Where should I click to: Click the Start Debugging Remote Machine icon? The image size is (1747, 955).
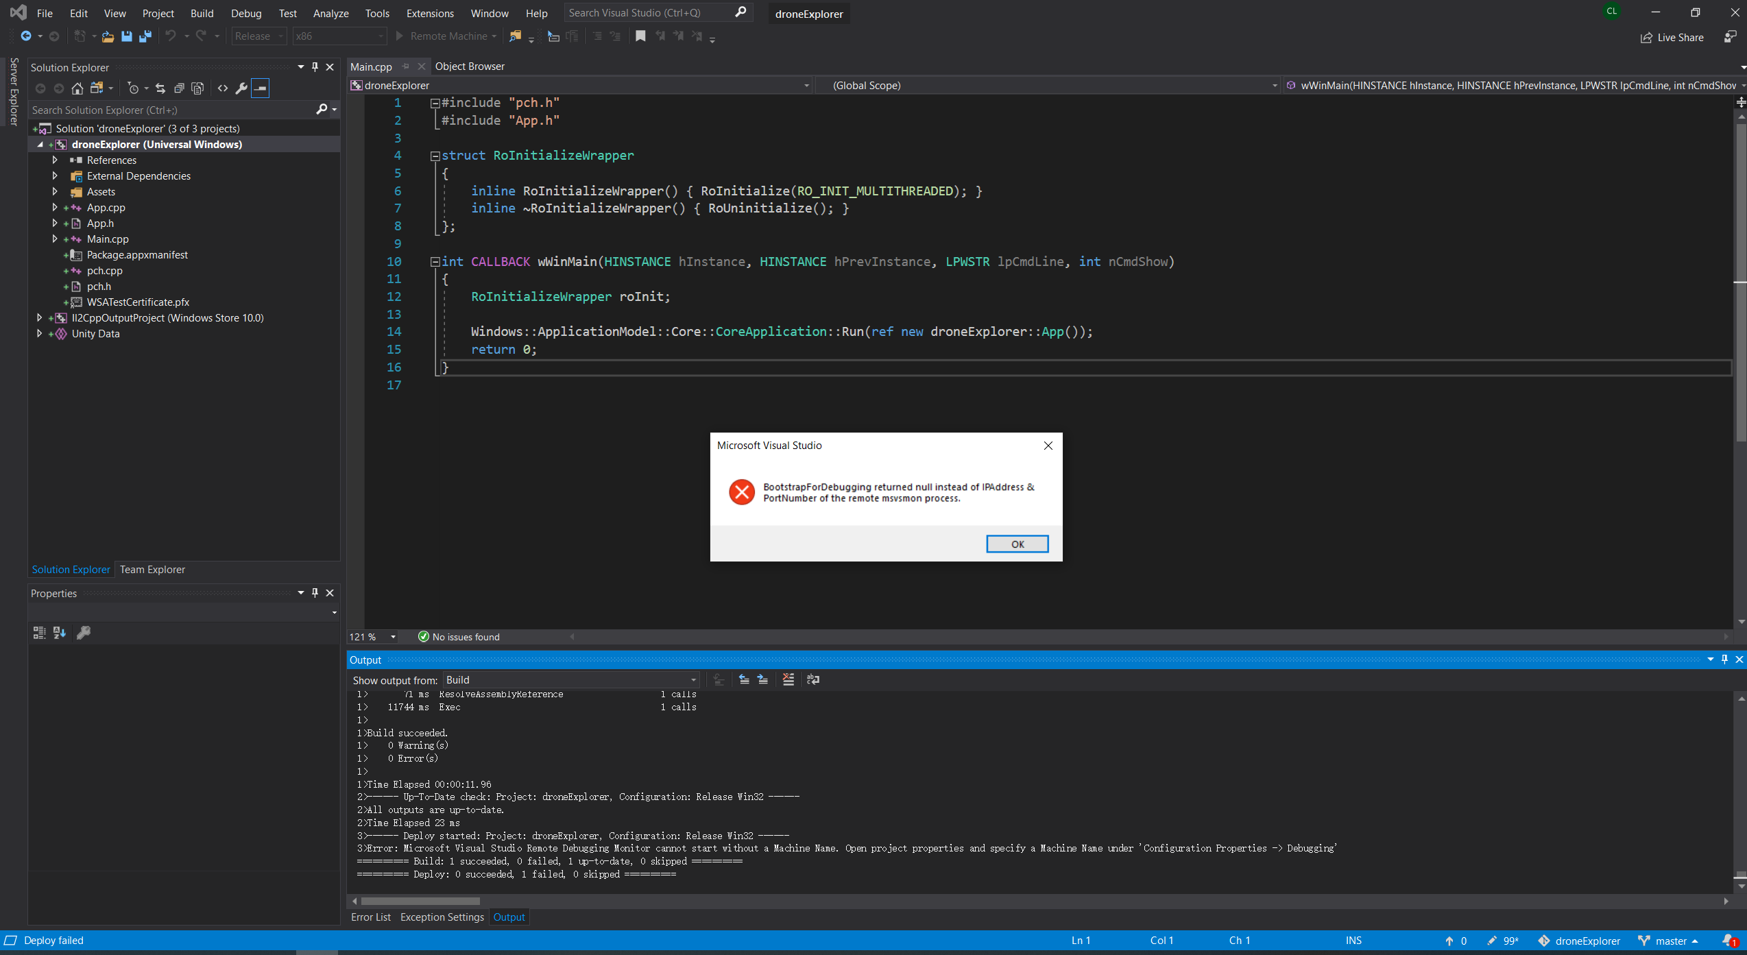tap(401, 35)
